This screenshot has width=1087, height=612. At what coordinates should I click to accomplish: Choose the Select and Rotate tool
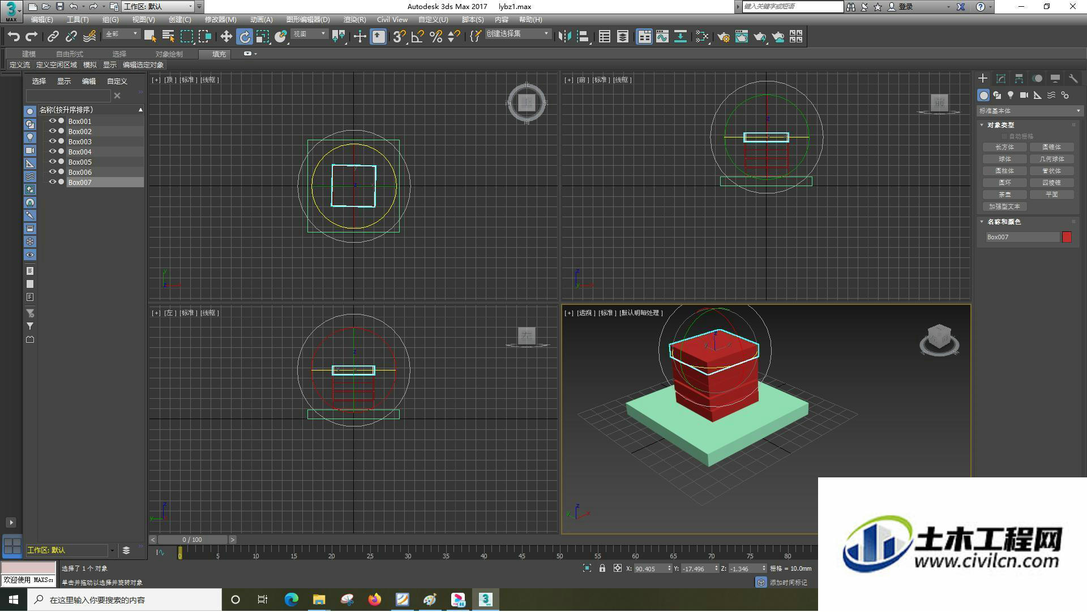click(x=245, y=37)
